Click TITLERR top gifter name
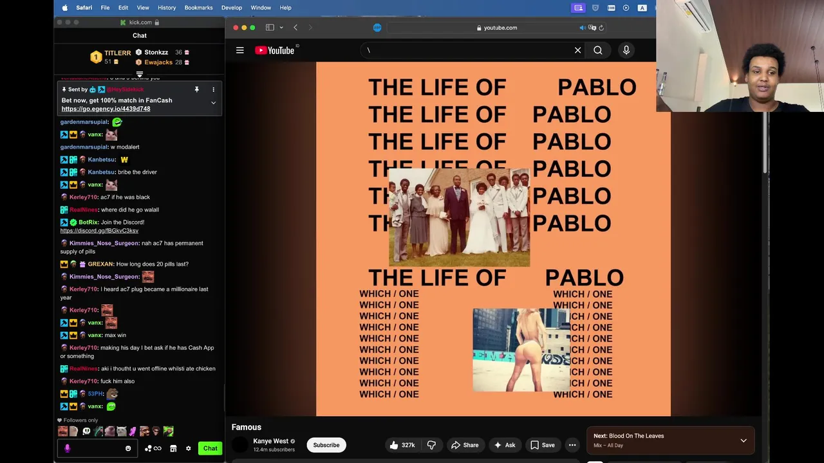 (x=118, y=53)
